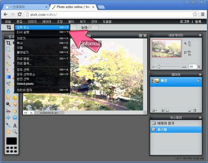Select the Colorpicker eyedropper tool
Image resolution: width=208 pixels, height=163 pixels.
8,125
